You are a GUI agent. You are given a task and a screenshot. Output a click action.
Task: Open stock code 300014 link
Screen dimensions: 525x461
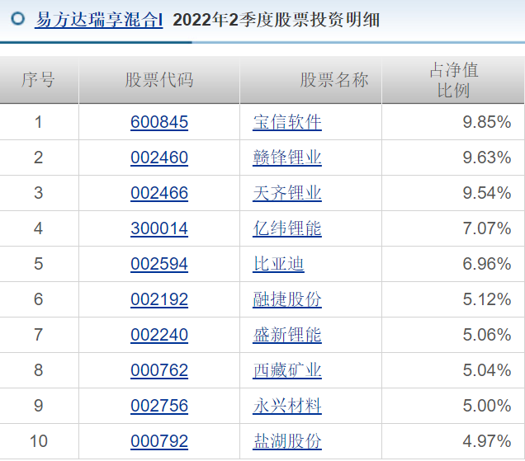(x=159, y=228)
